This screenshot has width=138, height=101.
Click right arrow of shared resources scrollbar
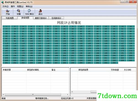point(68,94)
